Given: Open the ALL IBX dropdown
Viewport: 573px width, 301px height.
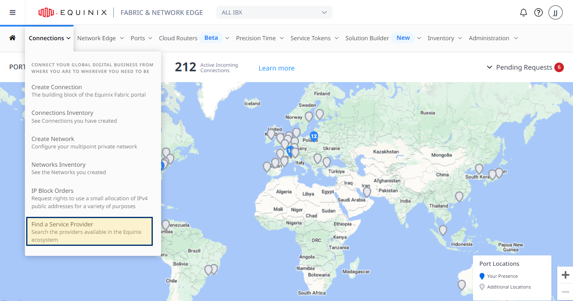Looking at the screenshot, I should point(274,12).
